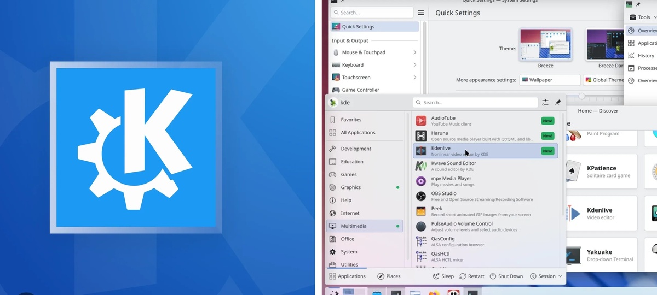The height and width of the screenshot is (295, 657).
Task: Select Quick Settings in the sidebar
Action: point(375,27)
